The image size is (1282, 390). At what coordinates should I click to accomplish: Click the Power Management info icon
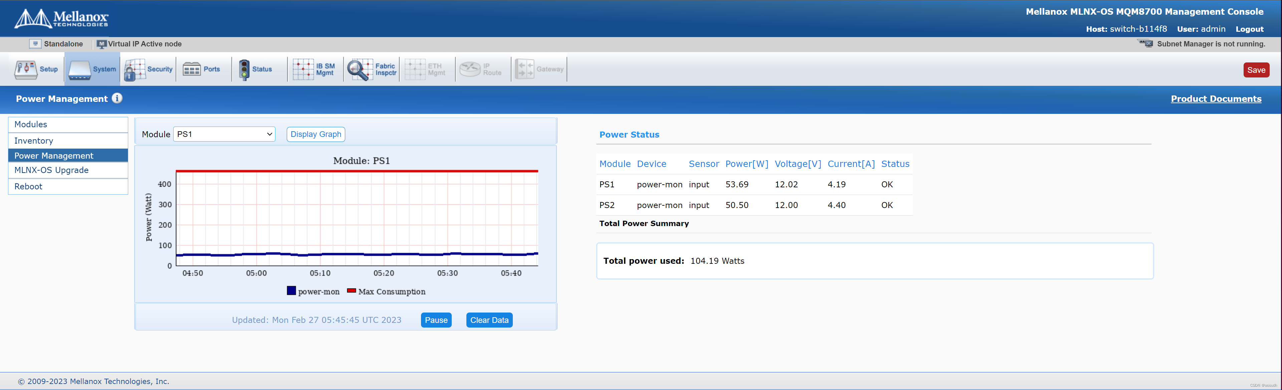(117, 99)
